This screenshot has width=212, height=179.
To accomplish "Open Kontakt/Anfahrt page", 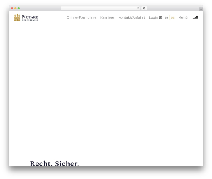I will click(132, 17).
